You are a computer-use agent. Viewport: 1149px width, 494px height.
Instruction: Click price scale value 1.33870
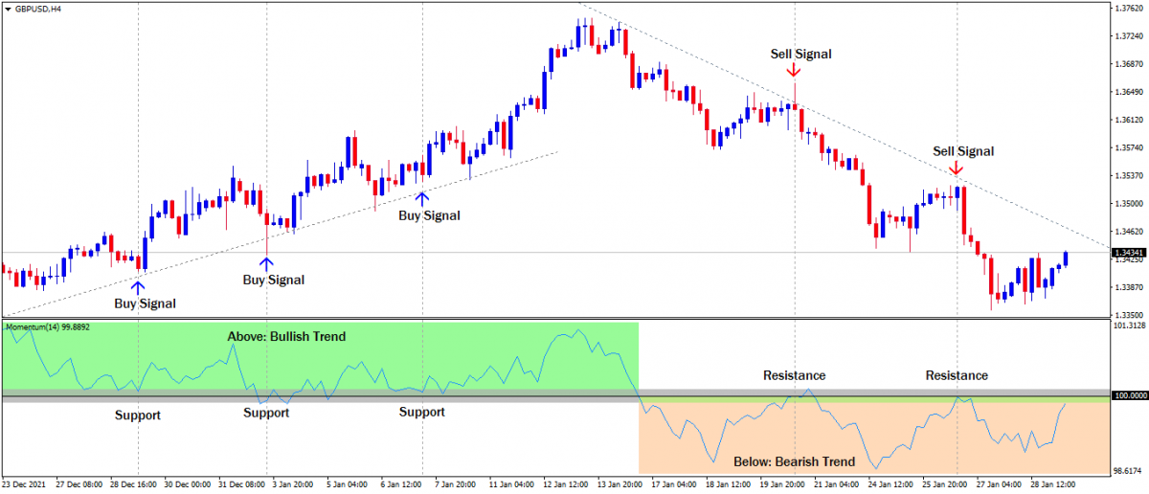tap(1130, 287)
